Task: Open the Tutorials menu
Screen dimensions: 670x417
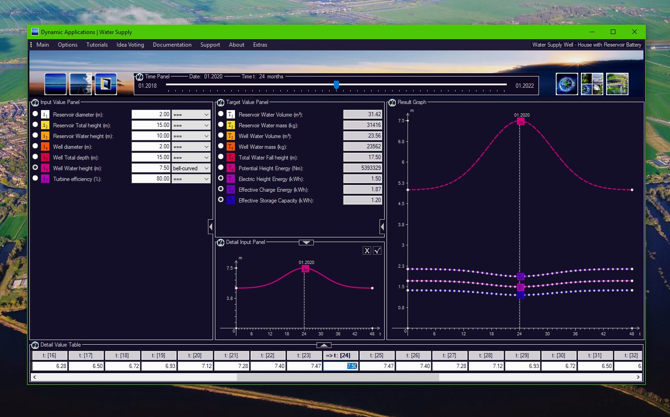Action: click(97, 45)
